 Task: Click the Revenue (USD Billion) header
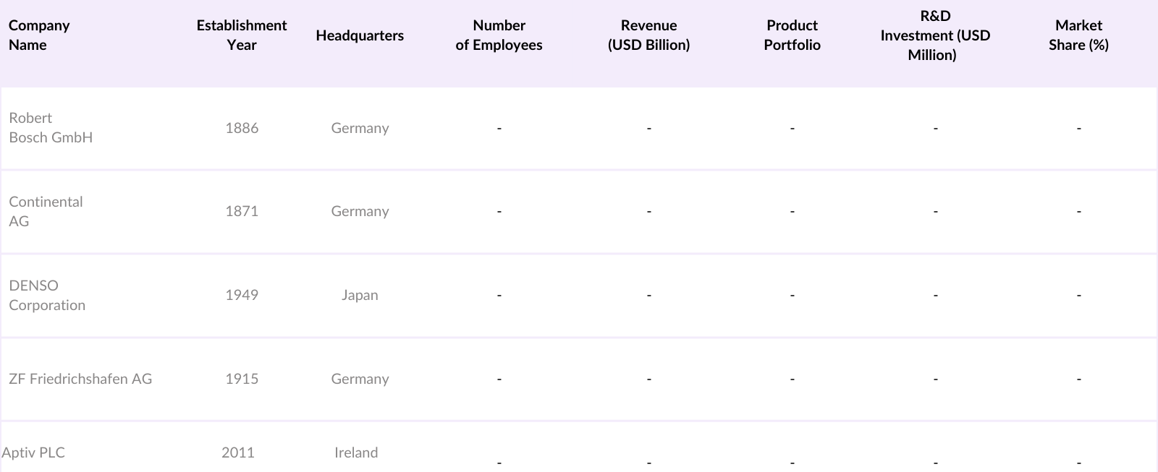(648, 35)
